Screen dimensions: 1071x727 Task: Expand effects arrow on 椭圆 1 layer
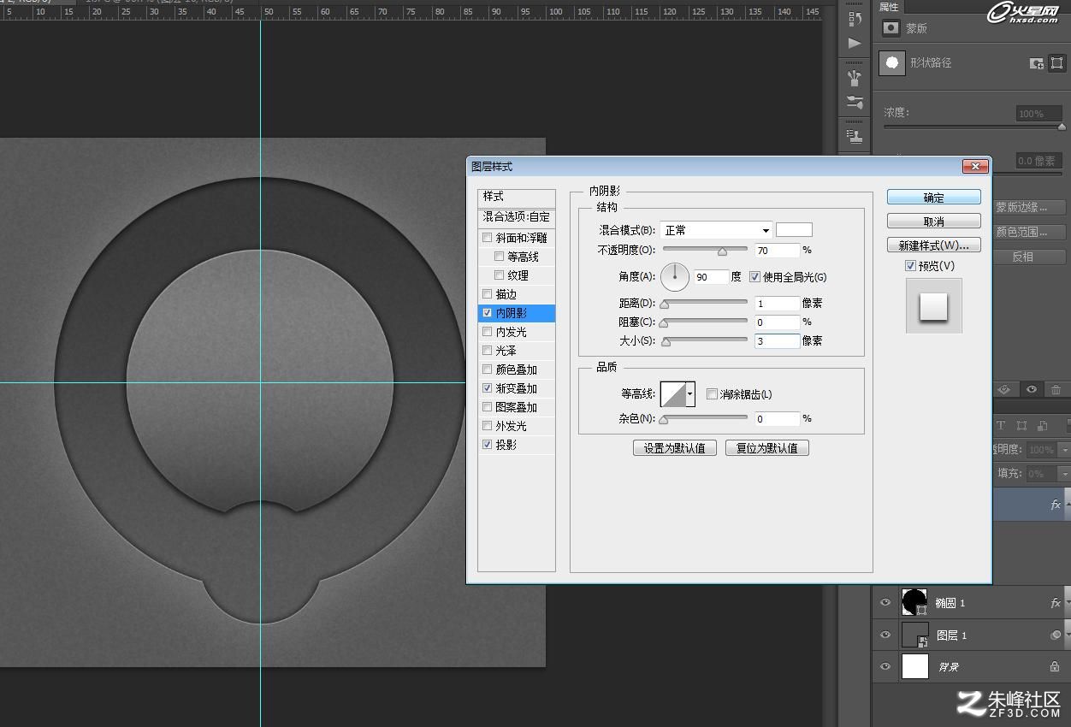point(1068,603)
